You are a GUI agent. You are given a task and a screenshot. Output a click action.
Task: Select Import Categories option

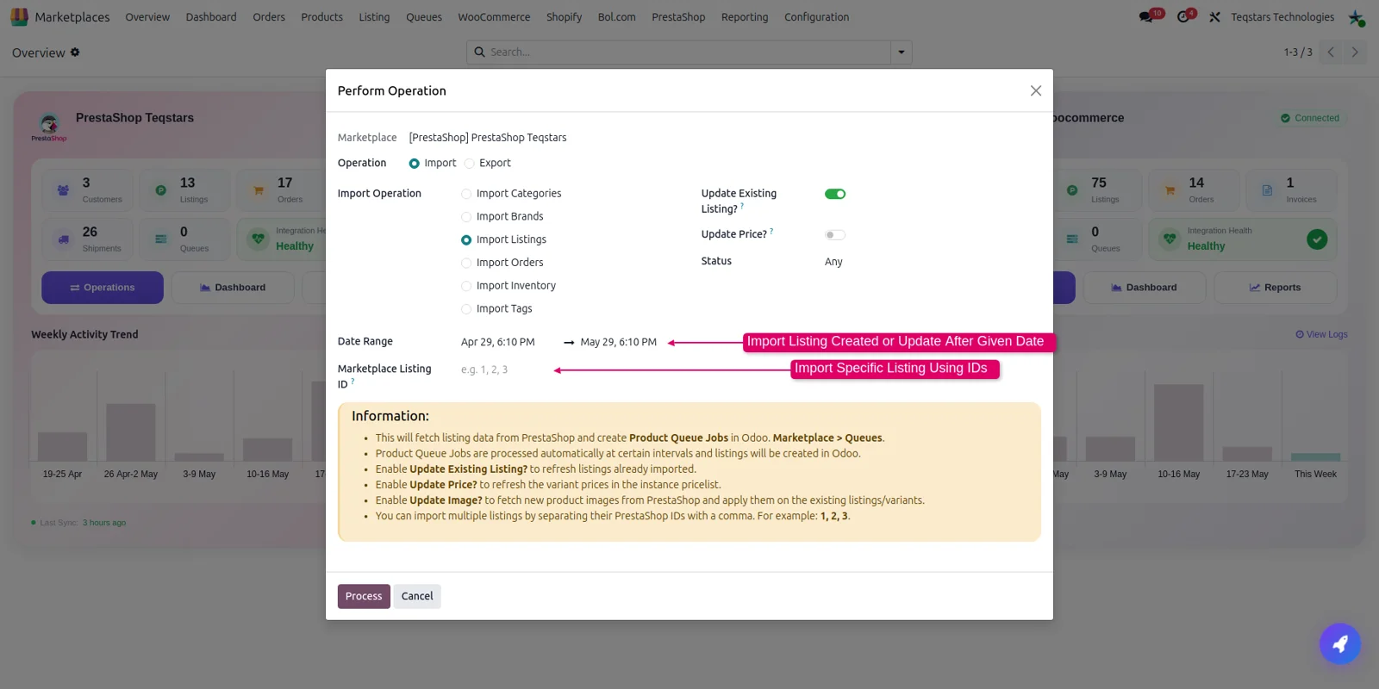click(x=466, y=194)
